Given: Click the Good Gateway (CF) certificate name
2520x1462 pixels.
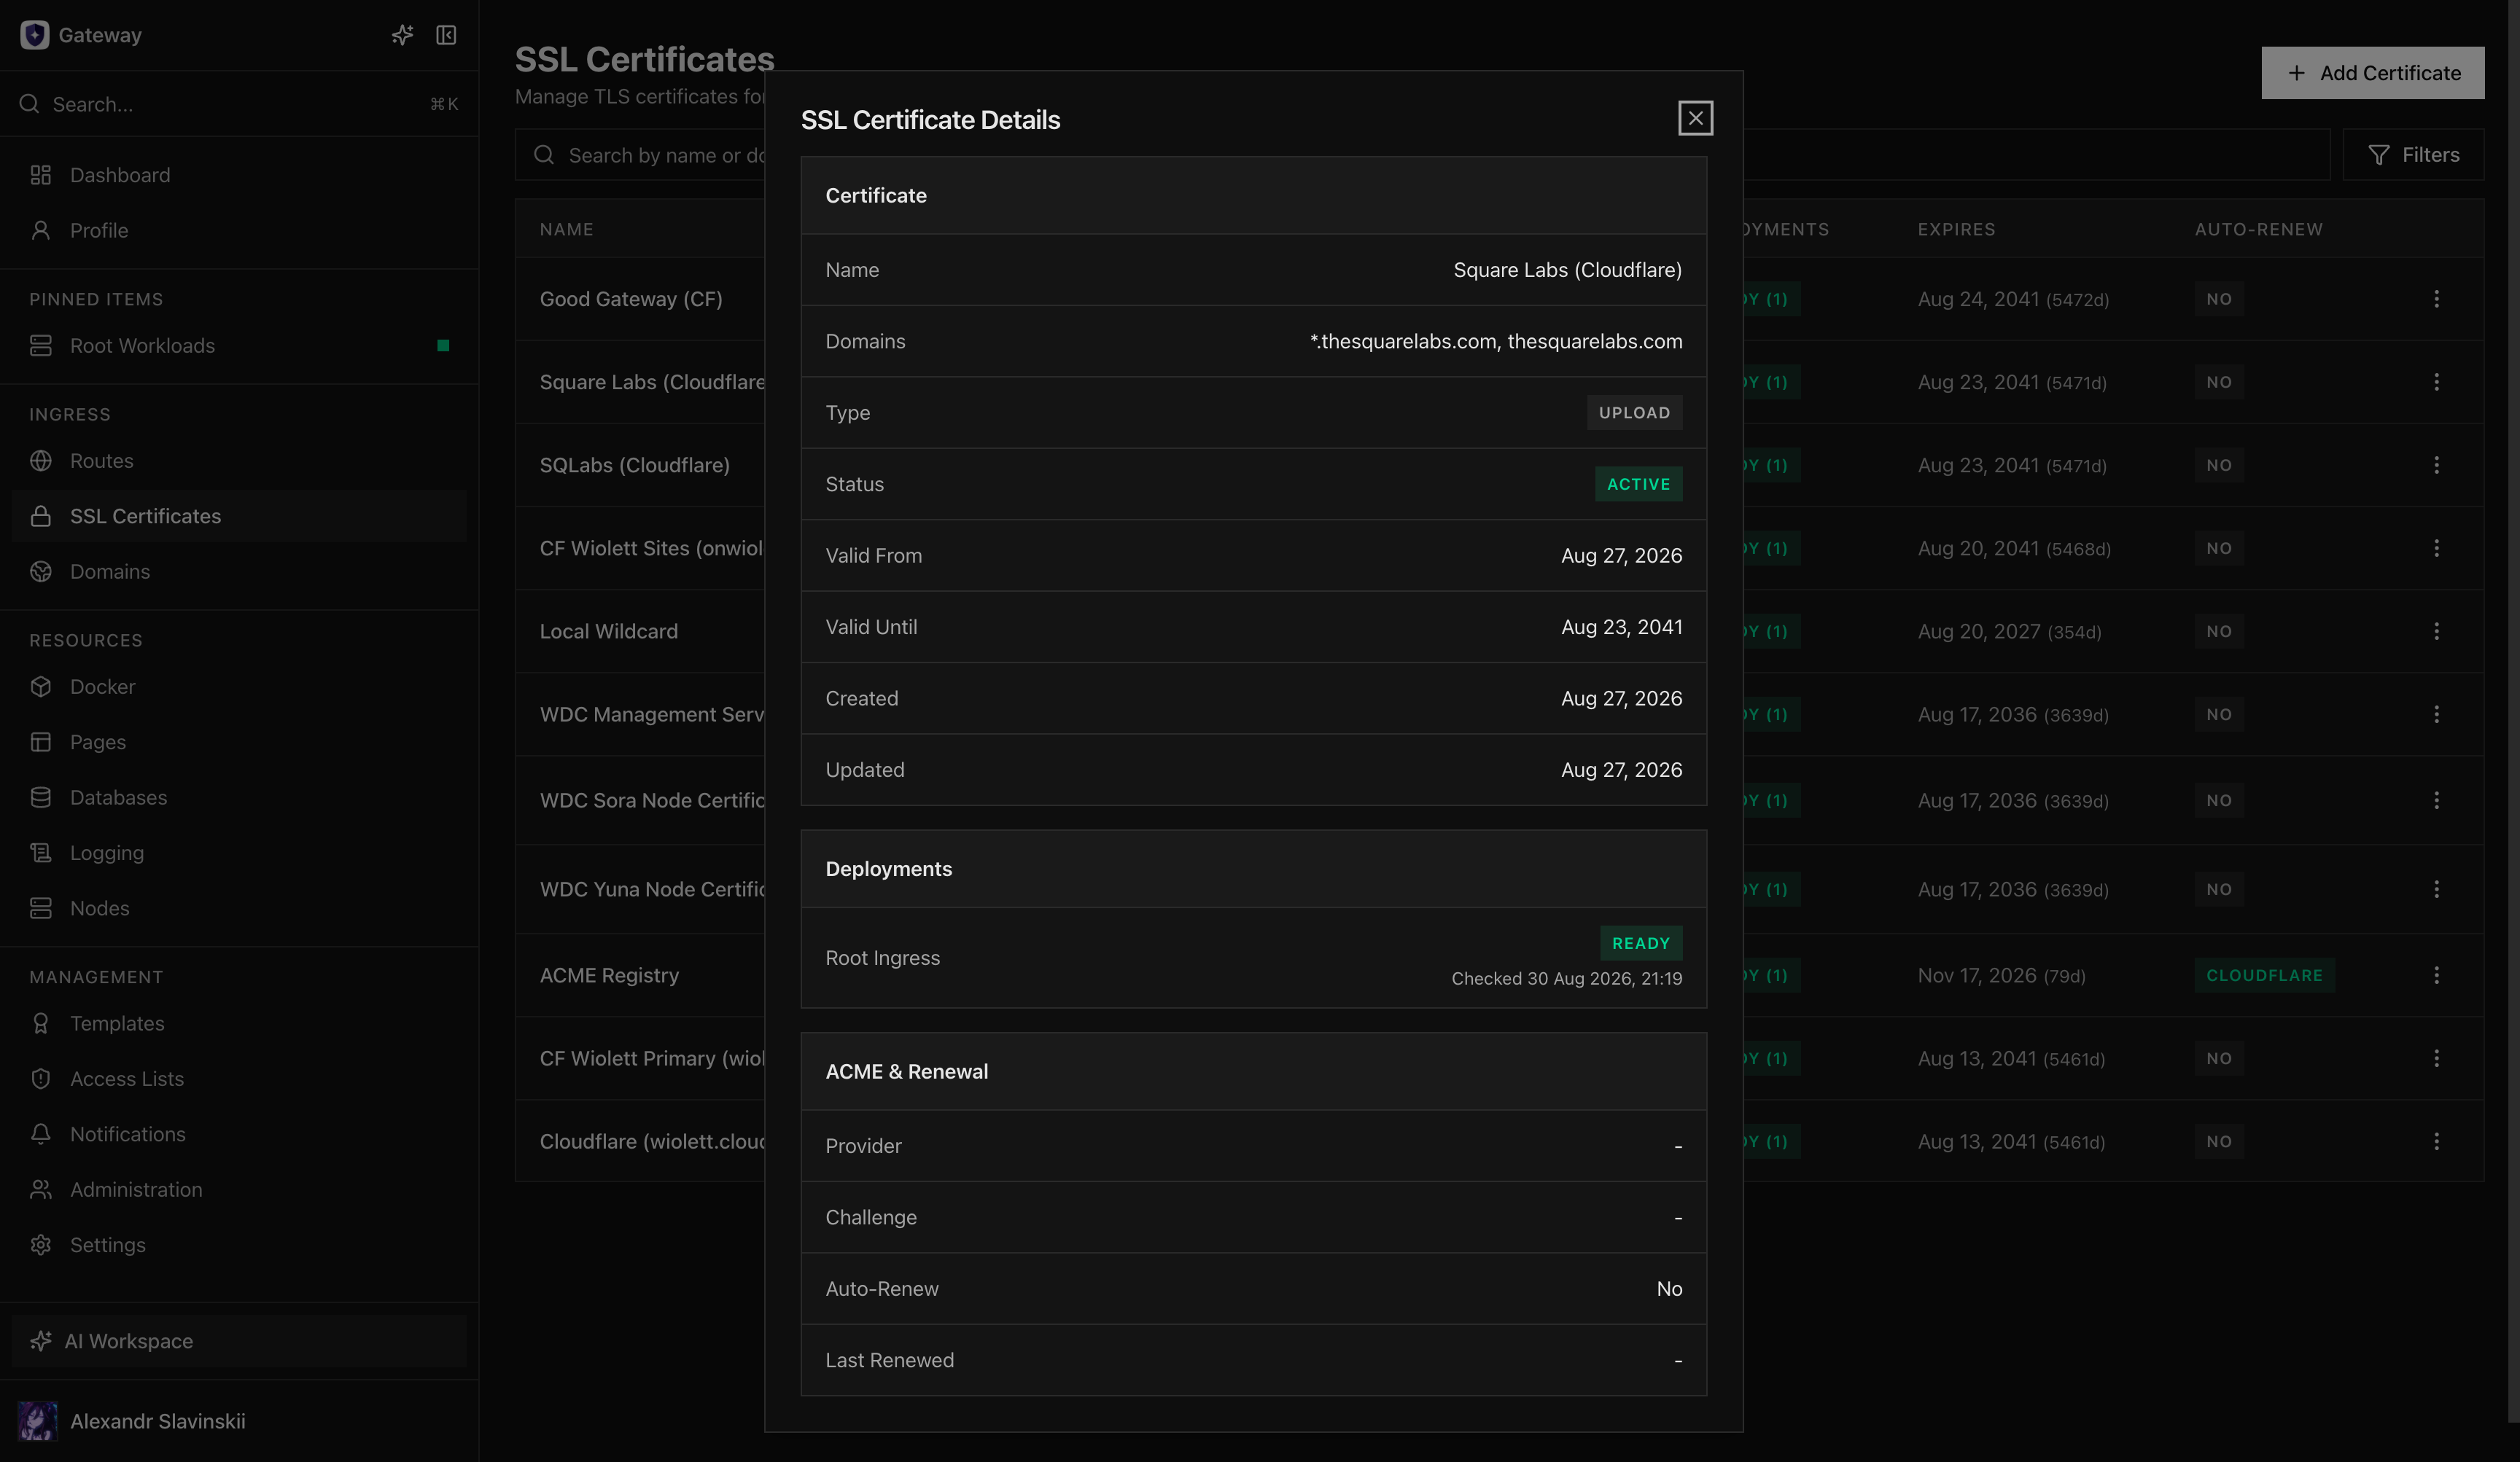Looking at the screenshot, I should 631,299.
